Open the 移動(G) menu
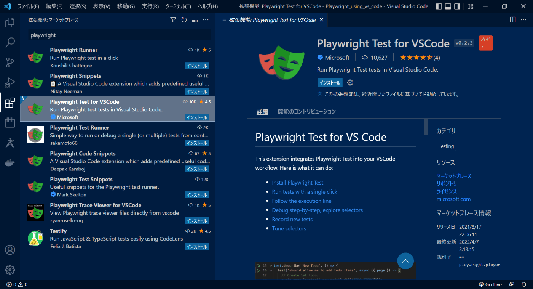Screen dimensions: 533x289 click(x=126, y=6)
